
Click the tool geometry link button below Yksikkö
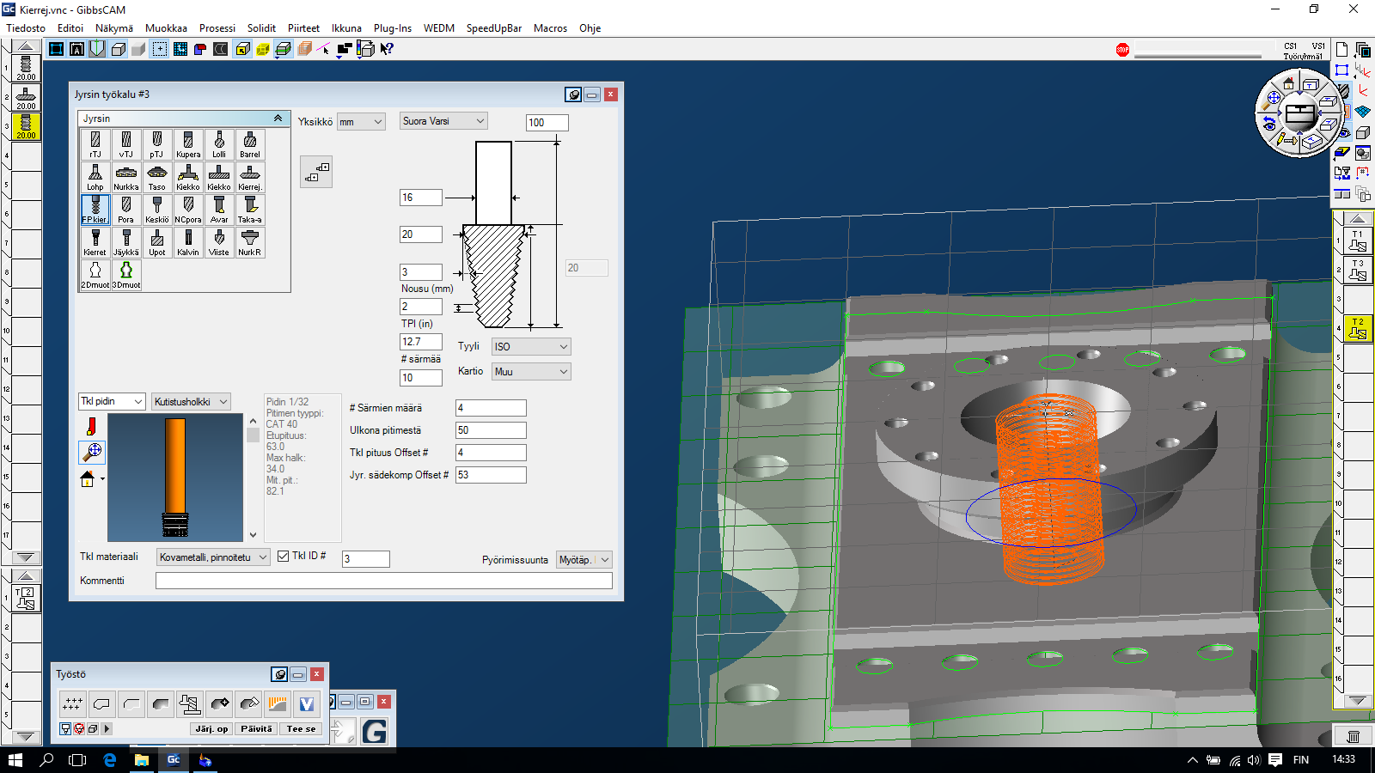(316, 172)
